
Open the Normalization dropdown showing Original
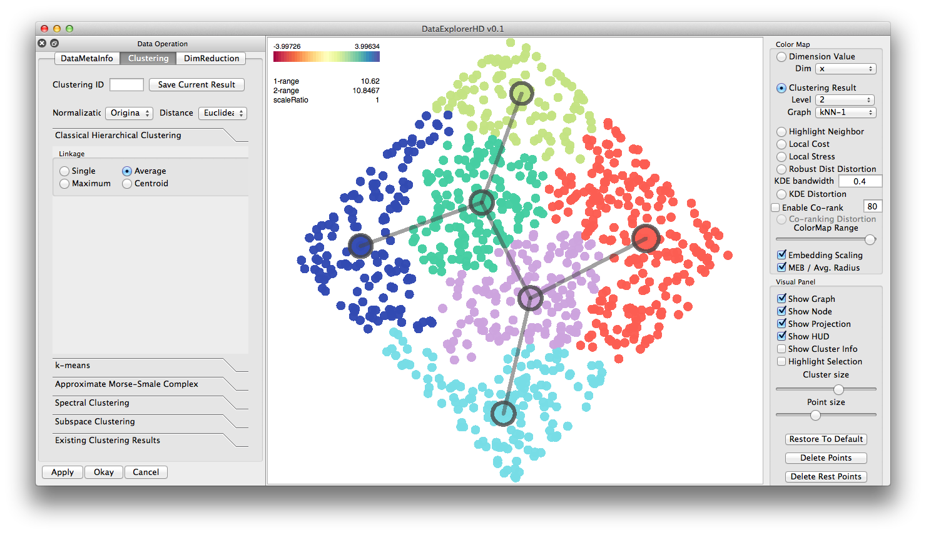click(129, 113)
